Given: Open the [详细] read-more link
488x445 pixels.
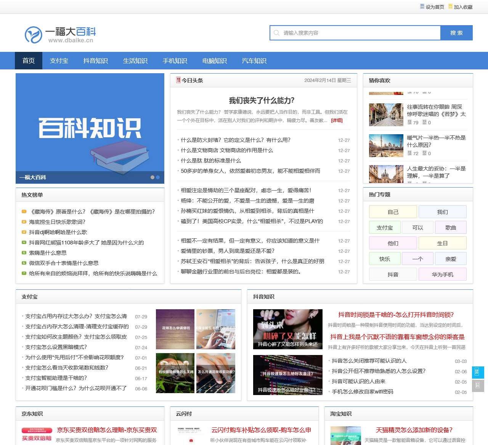Looking at the screenshot, I should pos(337,120).
